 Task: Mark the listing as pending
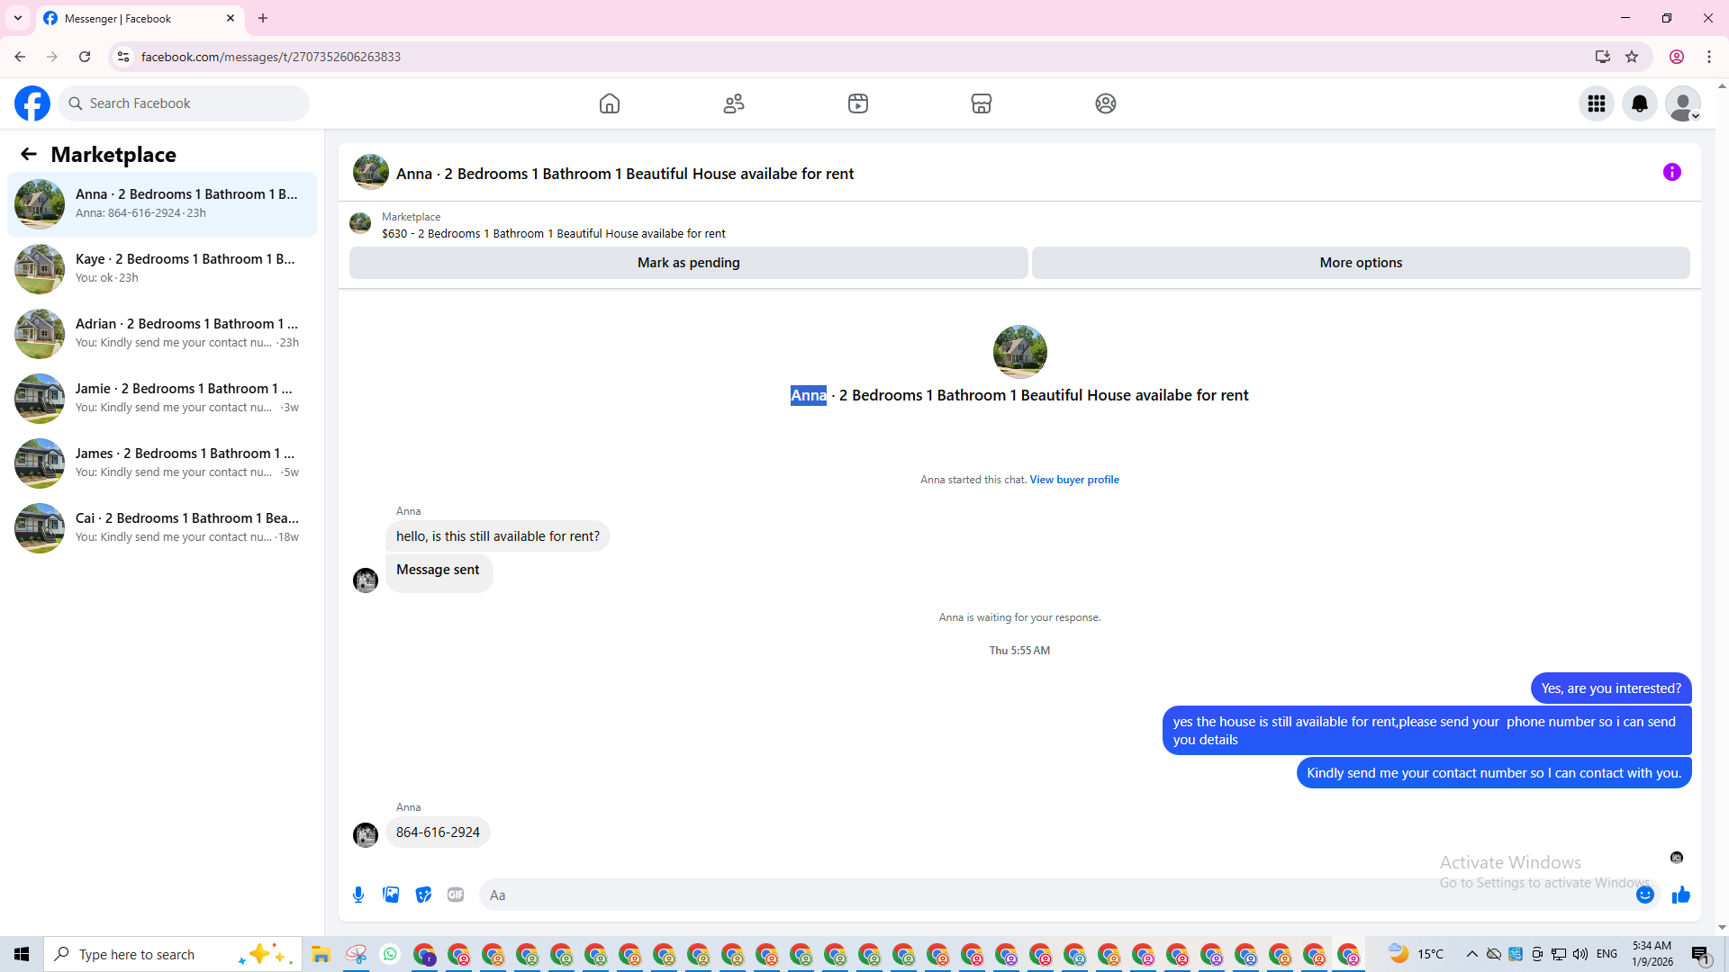(x=688, y=263)
